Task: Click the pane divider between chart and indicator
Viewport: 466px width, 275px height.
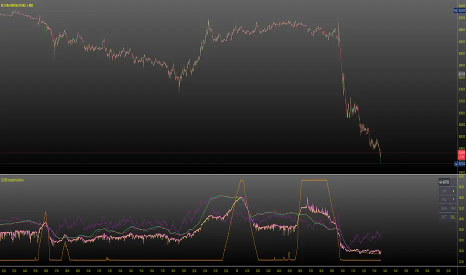Action: (x=229, y=174)
